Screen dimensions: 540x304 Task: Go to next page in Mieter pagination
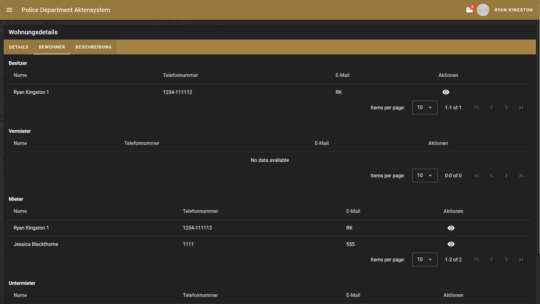(x=506, y=260)
